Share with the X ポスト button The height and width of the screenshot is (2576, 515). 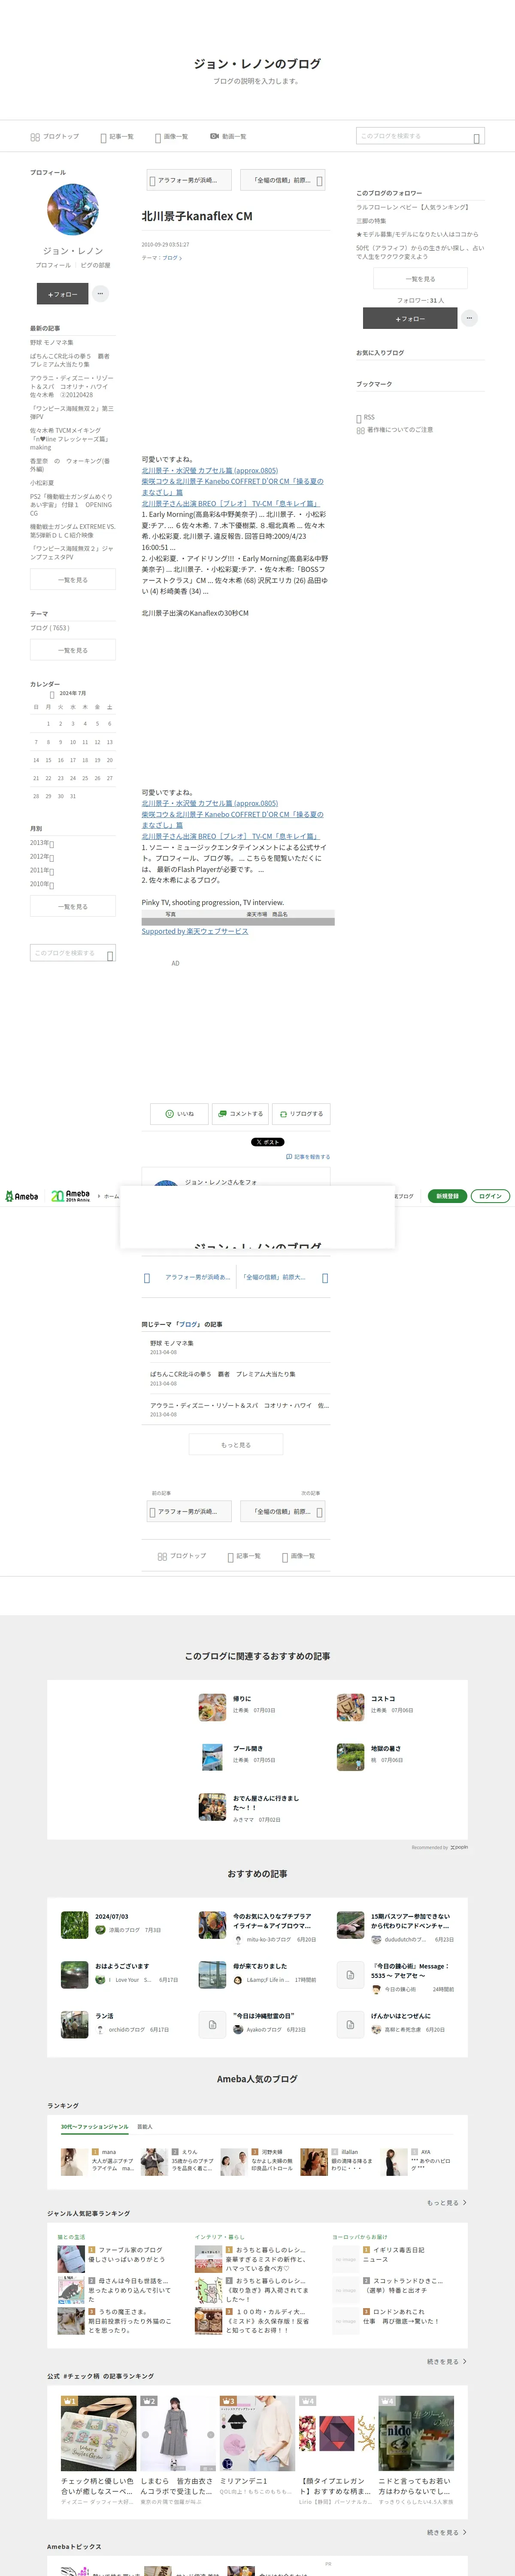pyautogui.click(x=267, y=1142)
